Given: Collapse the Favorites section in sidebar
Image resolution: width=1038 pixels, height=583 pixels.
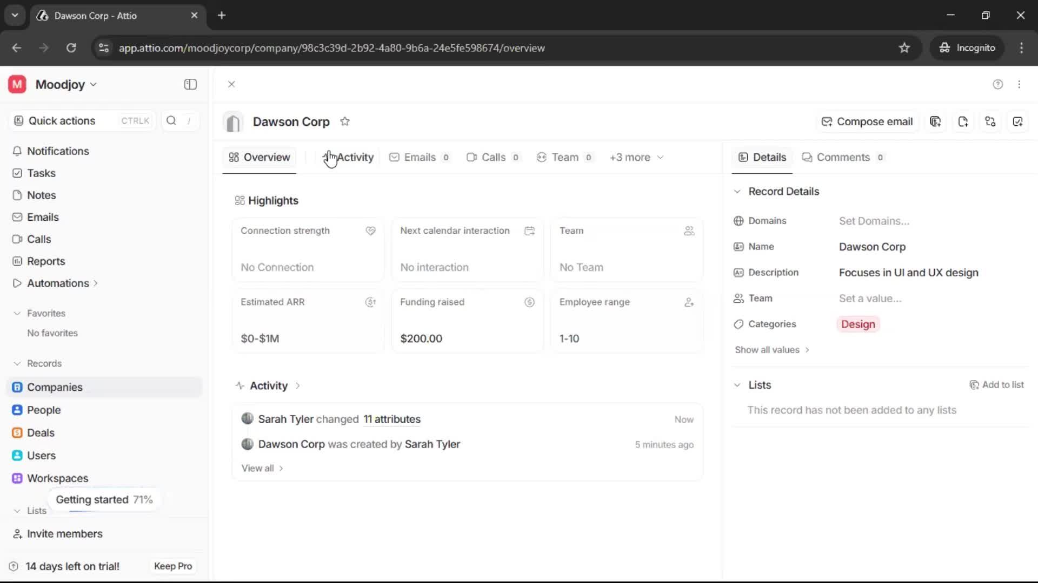Looking at the screenshot, I should click(17, 313).
